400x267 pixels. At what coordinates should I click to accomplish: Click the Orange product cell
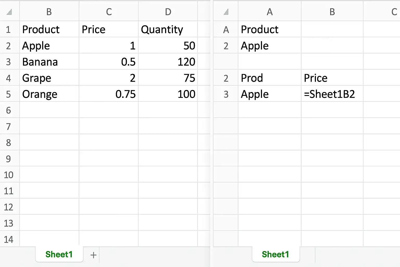(49, 94)
